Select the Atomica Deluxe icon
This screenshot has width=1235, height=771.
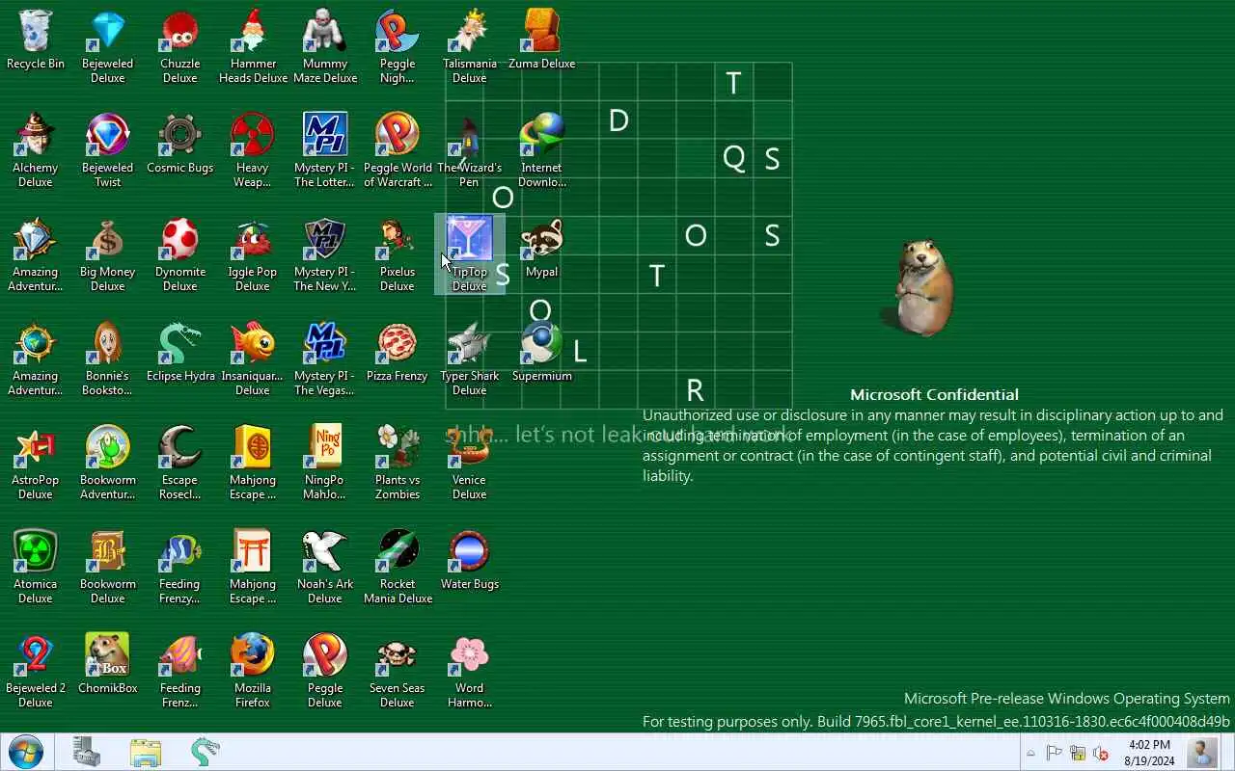click(x=36, y=567)
